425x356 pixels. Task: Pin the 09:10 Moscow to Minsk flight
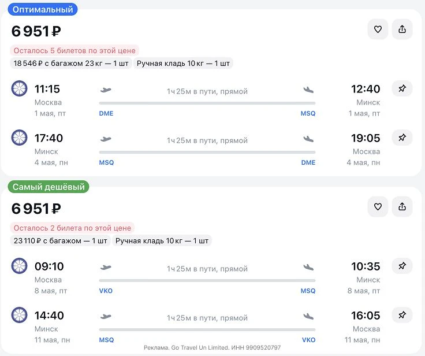[402, 266]
